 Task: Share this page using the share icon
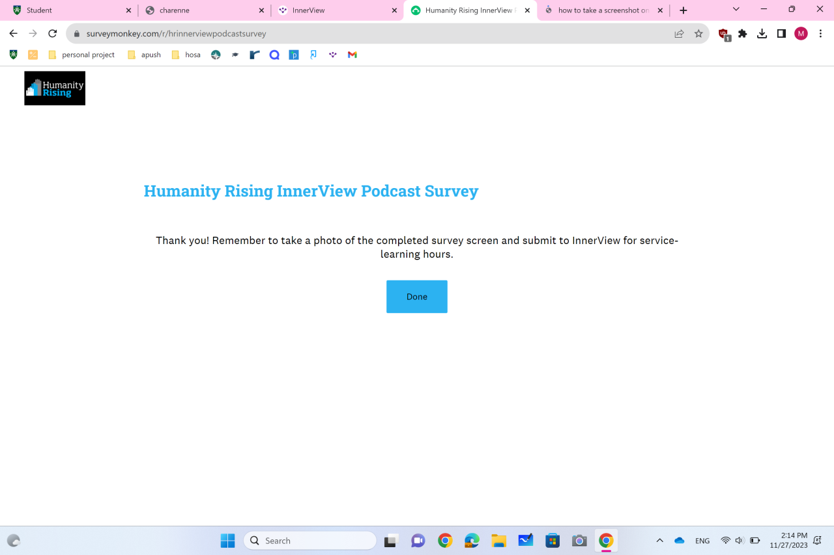point(679,34)
